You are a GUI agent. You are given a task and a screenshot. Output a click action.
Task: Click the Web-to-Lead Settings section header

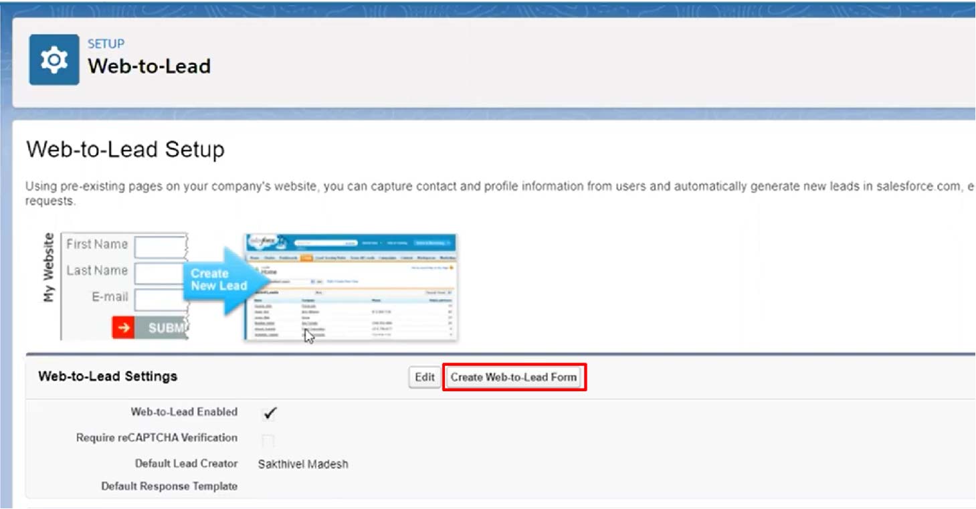click(108, 377)
